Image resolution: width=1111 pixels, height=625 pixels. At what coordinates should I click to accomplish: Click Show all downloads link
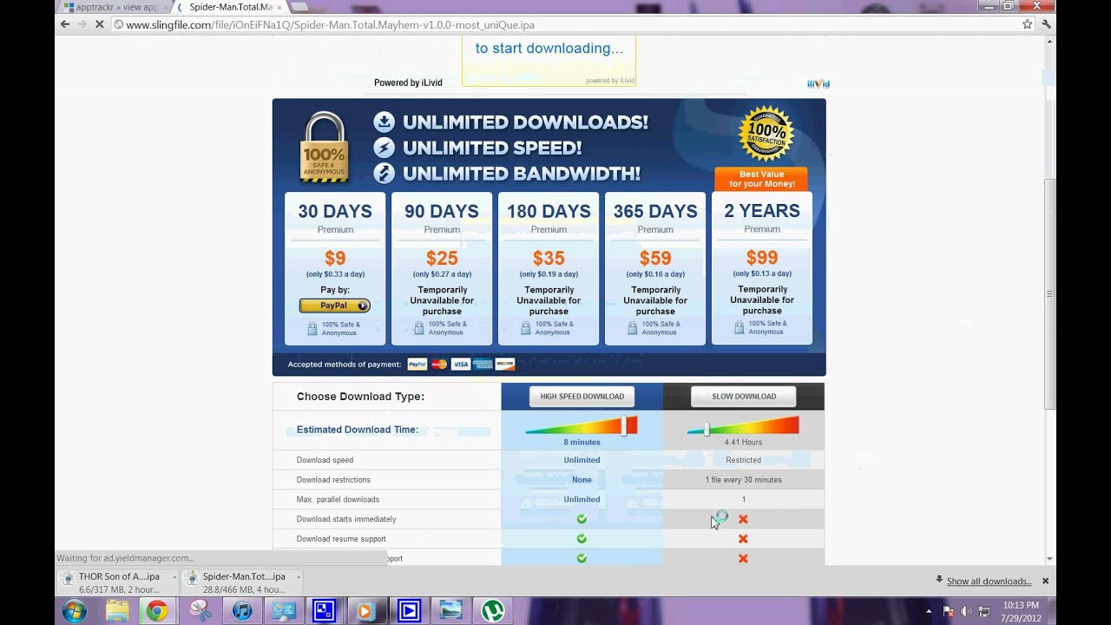click(x=989, y=582)
